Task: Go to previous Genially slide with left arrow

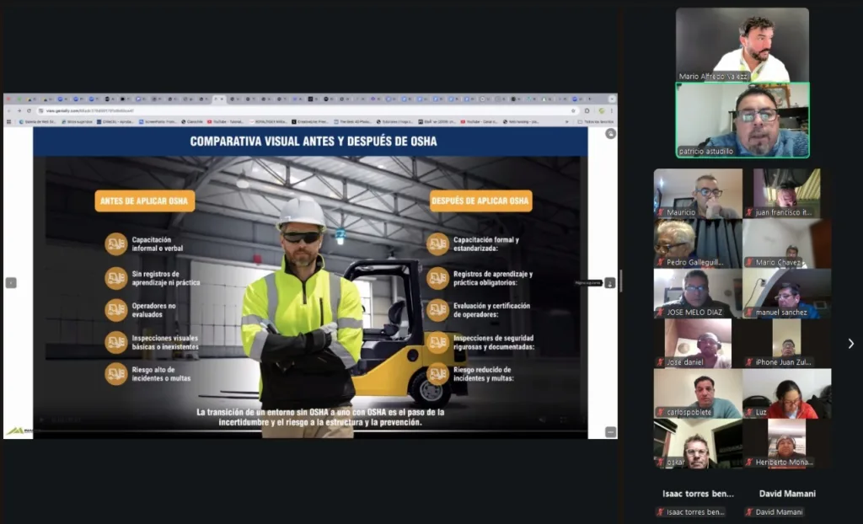Action: (11, 283)
